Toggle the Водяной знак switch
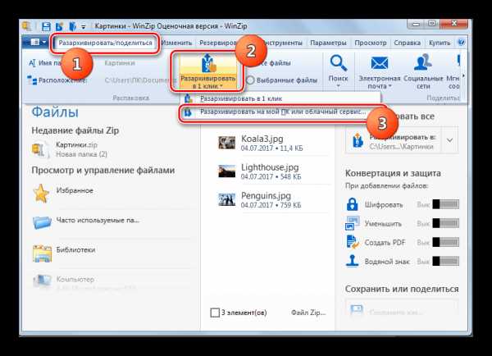This screenshot has width=492, height=356. coord(445,261)
